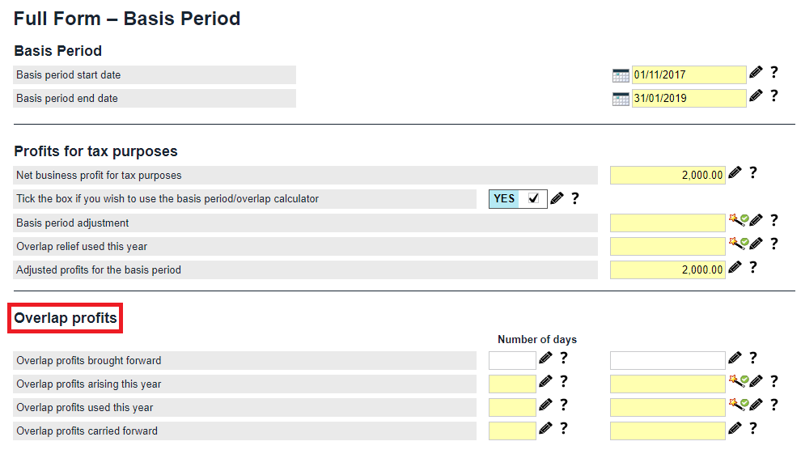Untick the basis period/overlap calculator checkbox
The image size is (801, 454).
point(533,198)
